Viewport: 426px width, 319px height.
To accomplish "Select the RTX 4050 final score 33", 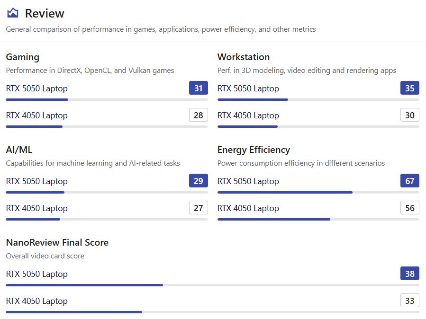I will click(x=409, y=301).
